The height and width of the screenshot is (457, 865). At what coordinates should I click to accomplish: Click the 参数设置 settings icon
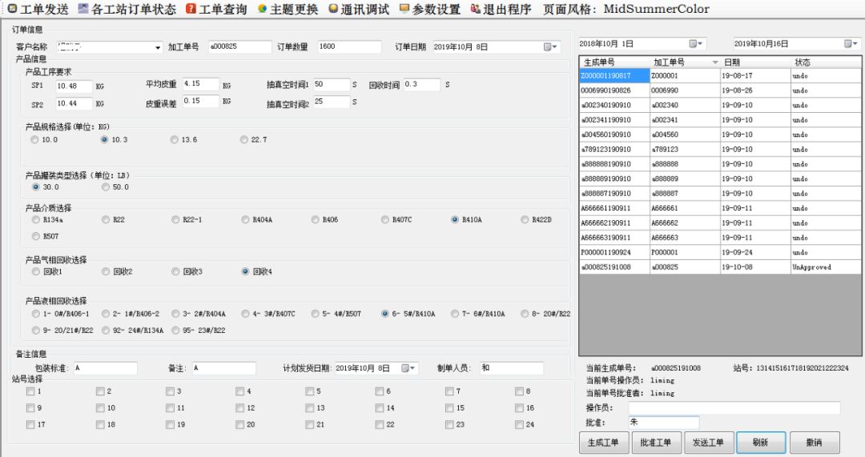tap(404, 10)
